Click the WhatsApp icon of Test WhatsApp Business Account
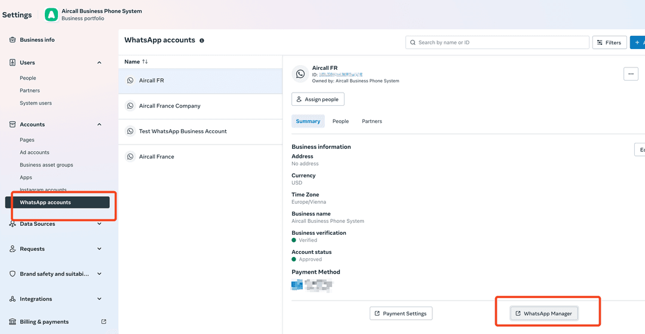This screenshot has width=645, height=334. (130, 131)
